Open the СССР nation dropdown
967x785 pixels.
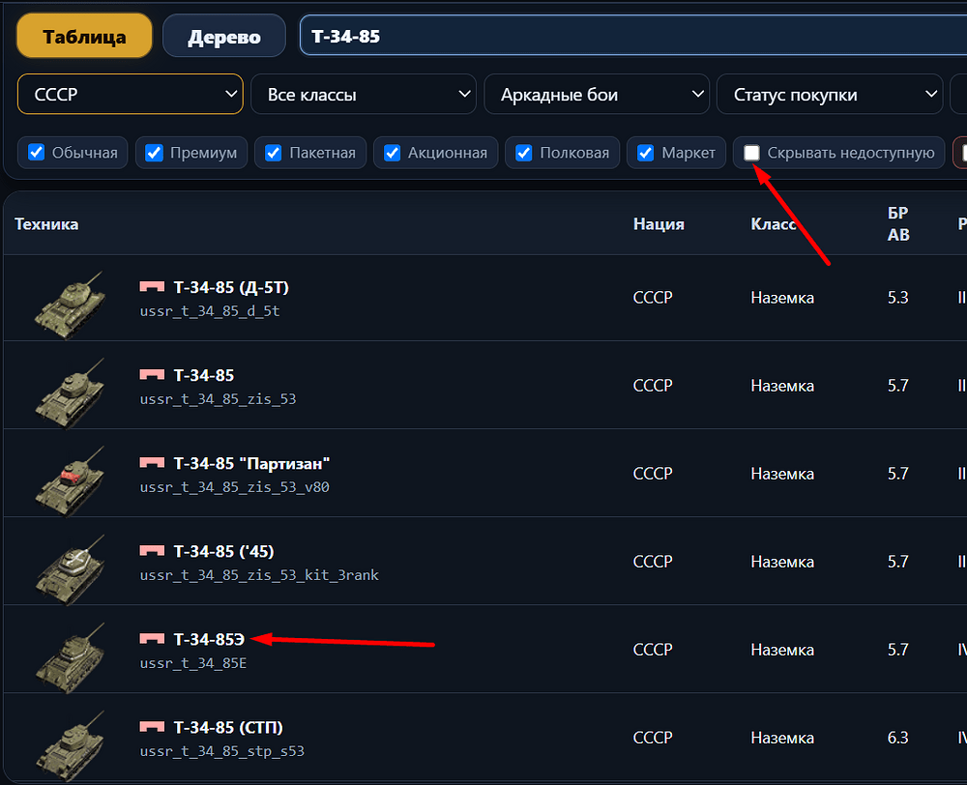pos(131,95)
